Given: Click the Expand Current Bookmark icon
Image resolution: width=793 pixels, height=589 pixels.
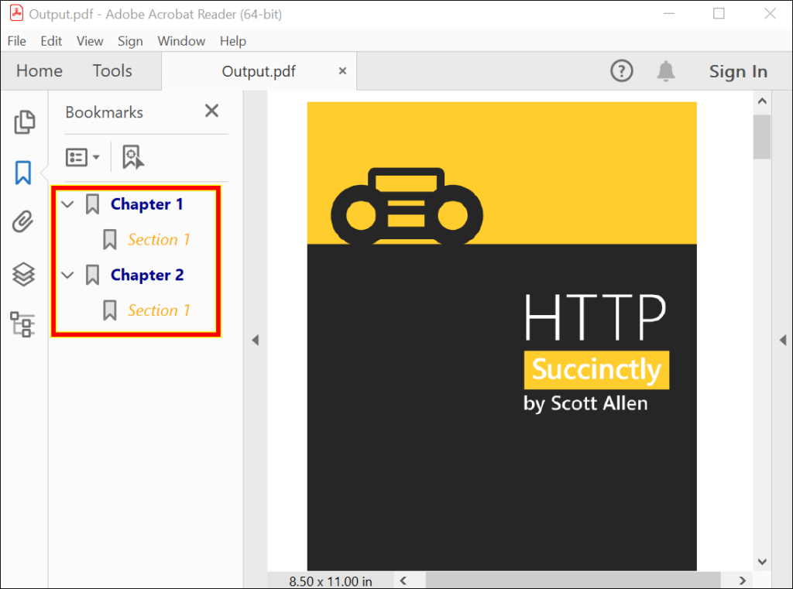Looking at the screenshot, I should tap(132, 156).
